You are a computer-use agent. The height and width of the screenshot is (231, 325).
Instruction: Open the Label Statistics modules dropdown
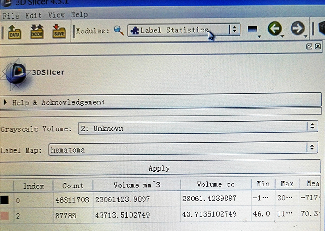(x=184, y=30)
